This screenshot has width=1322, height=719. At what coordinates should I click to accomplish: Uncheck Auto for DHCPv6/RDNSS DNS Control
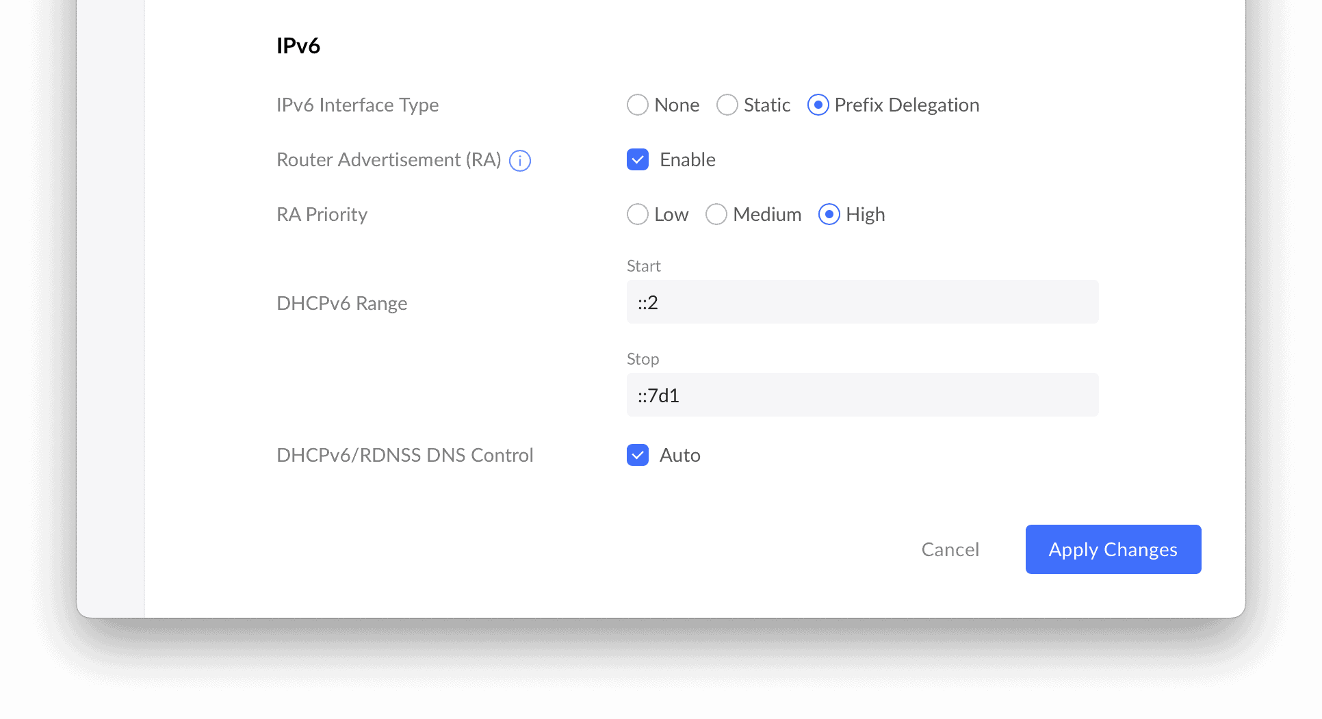coord(637,455)
